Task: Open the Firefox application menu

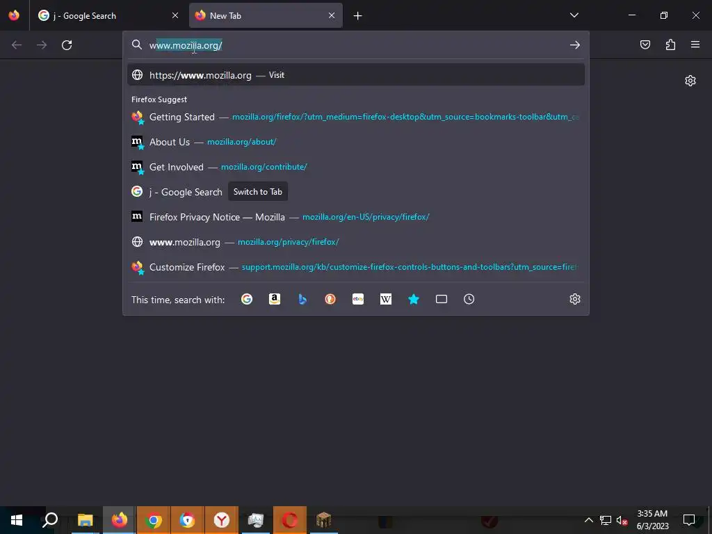Action: [695, 44]
